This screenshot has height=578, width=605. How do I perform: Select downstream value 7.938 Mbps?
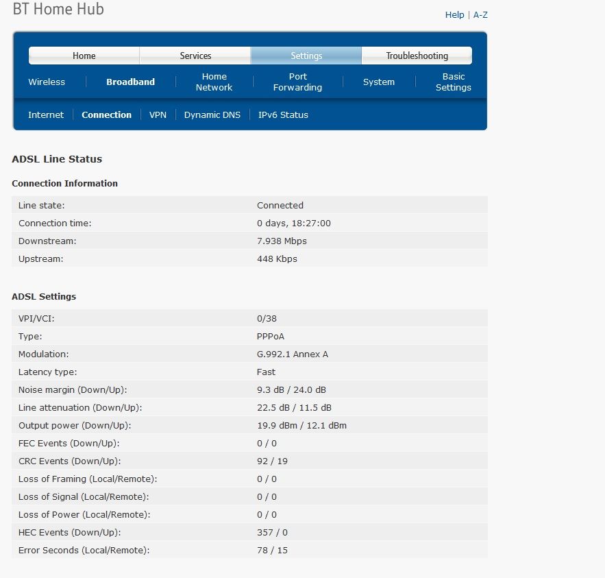pyautogui.click(x=282, y=241)
